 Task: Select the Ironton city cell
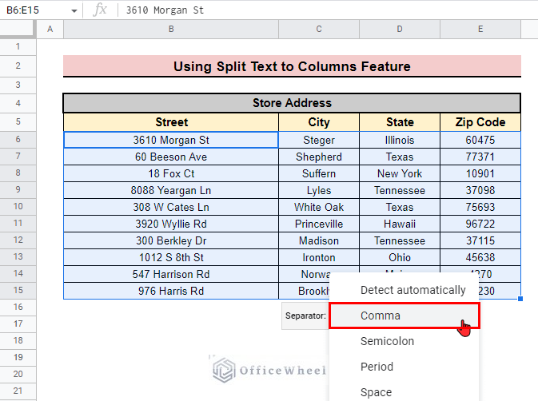(x=319, y=257)
